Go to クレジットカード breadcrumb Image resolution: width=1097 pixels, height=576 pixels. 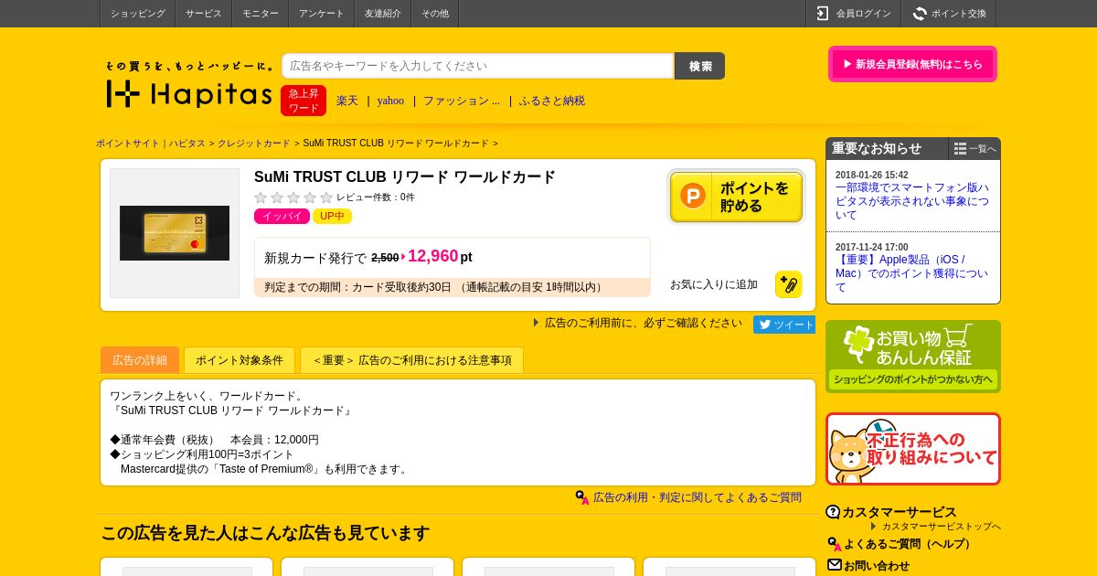[x=254, y=144]
